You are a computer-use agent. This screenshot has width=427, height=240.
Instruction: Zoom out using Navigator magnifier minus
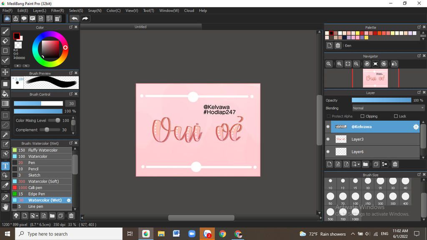coord(356,64)
